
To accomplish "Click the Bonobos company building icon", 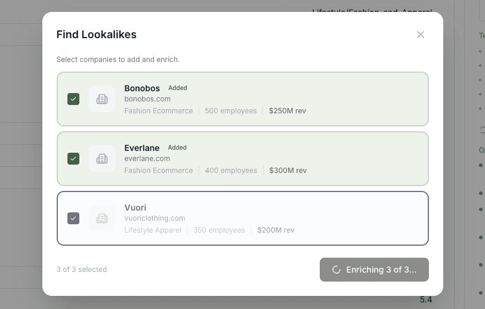I will (x=102, y=99).
